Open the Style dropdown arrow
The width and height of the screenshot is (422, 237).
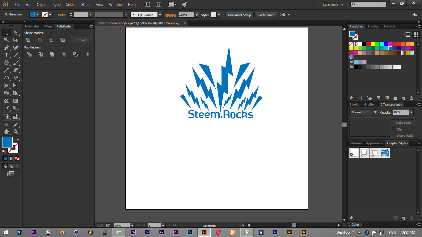coord(219,15)
